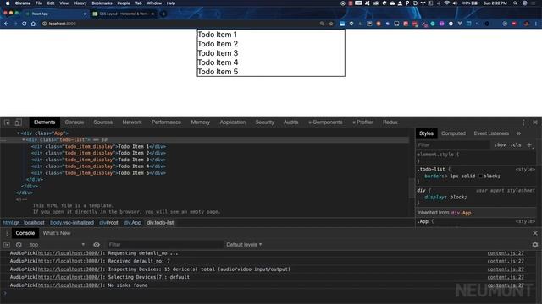The image size is (542, 304).
Task: Open the Apple menu
Action: (8, 3)
